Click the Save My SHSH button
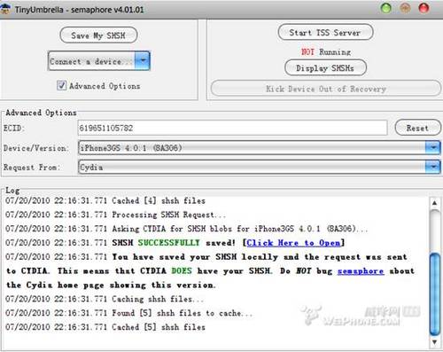The width and height of the screenshot is (443, 352). 98,35
